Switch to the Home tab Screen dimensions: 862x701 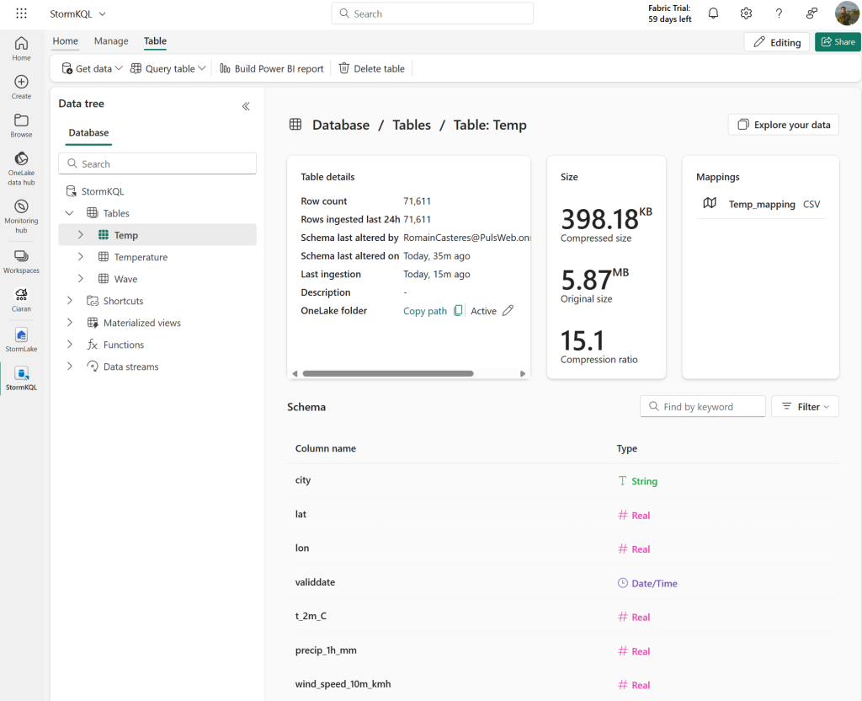pyautogui.click(x=66, y=41)
